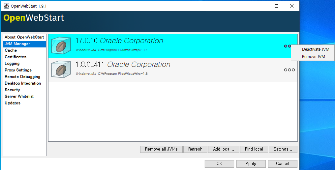The image size is (335, 170).
Task: Click the jdk-17 installation path text
Action: pyautogui.click(x=122, y=50)
